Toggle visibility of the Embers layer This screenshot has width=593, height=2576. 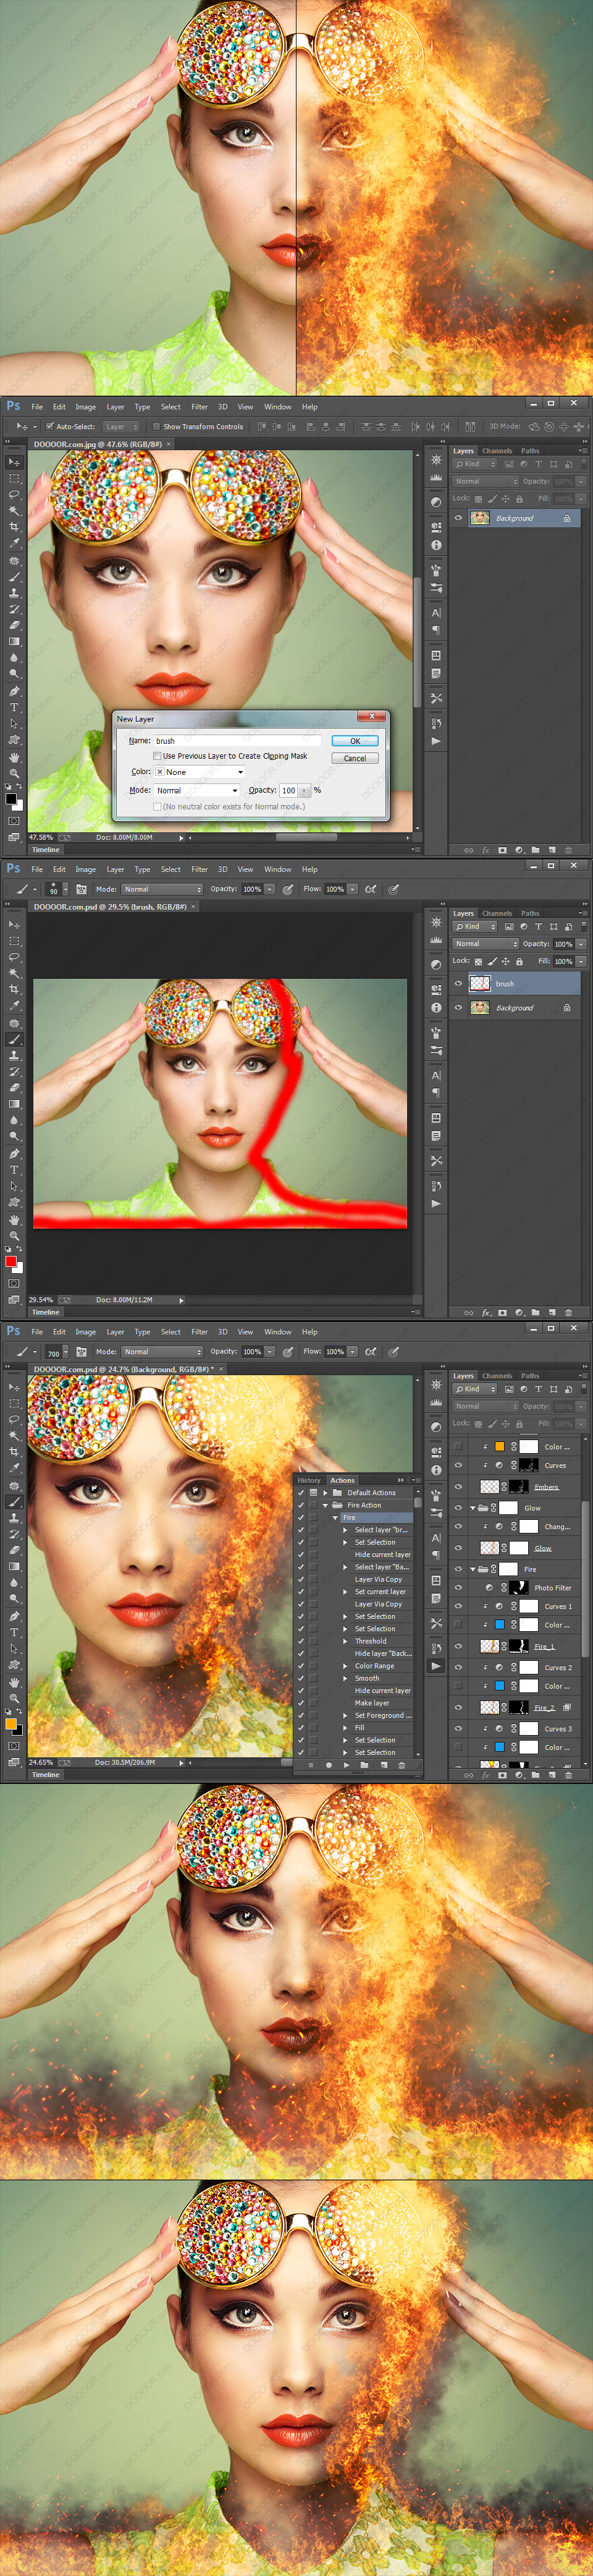[x=458, y=1486]
